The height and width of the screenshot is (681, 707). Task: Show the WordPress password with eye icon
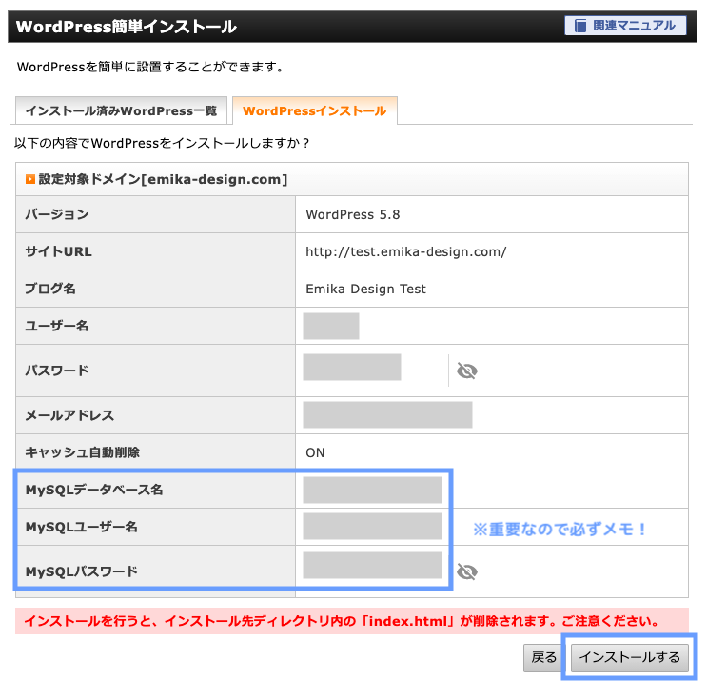coord(466,371)
